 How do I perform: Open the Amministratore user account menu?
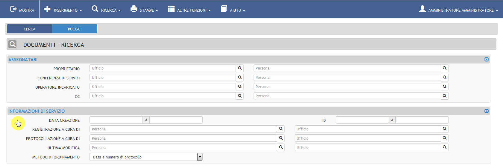click(458, 10)
